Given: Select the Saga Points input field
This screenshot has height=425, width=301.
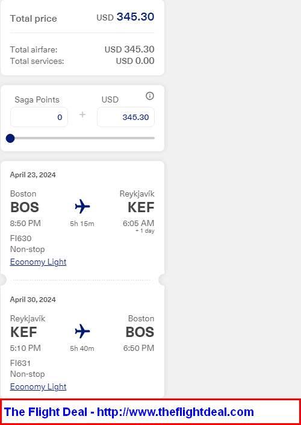Looking at the screenshot, I should pyautogui.click(x=39, y=117).
